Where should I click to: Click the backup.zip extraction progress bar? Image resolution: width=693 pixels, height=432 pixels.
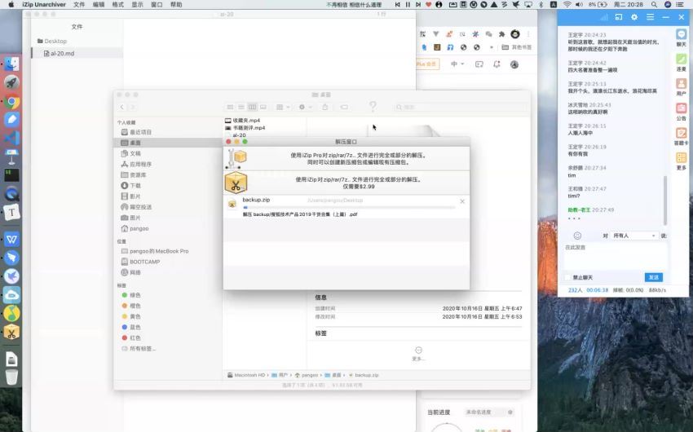coord(349,207)
